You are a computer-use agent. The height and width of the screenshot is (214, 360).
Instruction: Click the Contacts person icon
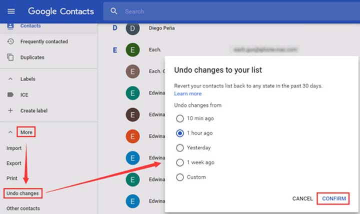click(x=10, y=26)
